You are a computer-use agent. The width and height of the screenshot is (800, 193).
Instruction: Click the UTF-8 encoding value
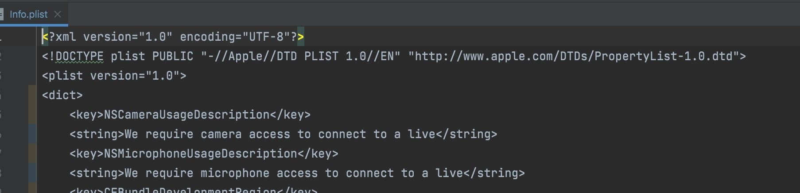[x=266, y=37]
